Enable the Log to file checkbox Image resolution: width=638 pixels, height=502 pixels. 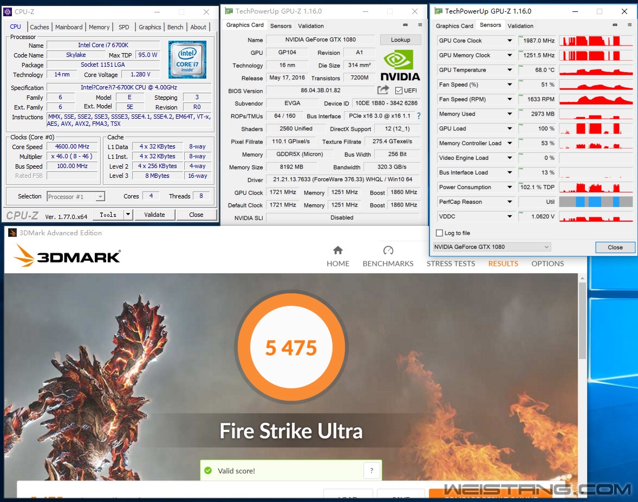pos(439,233)
